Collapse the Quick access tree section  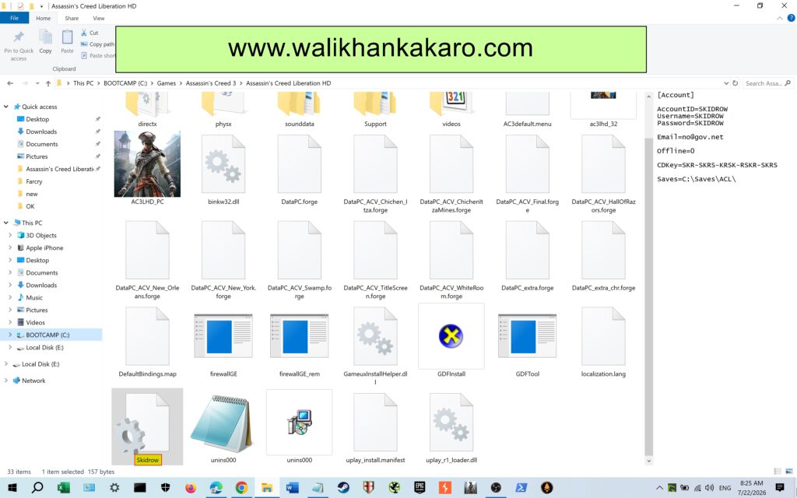tap(6, 107)
